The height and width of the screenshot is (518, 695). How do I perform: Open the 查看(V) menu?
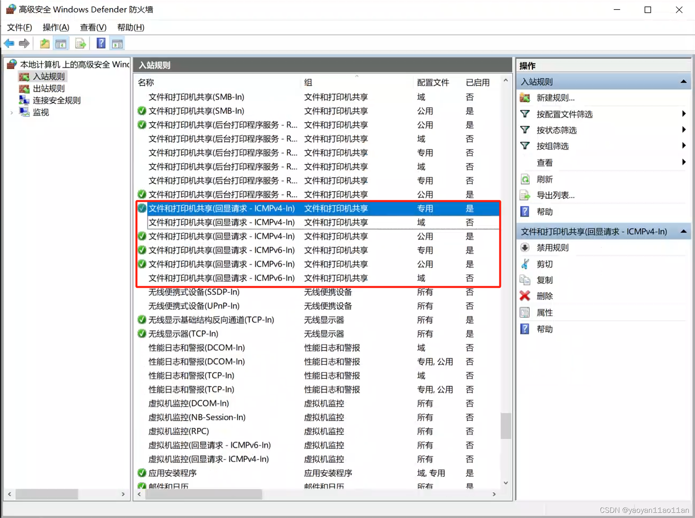point(93,27)
